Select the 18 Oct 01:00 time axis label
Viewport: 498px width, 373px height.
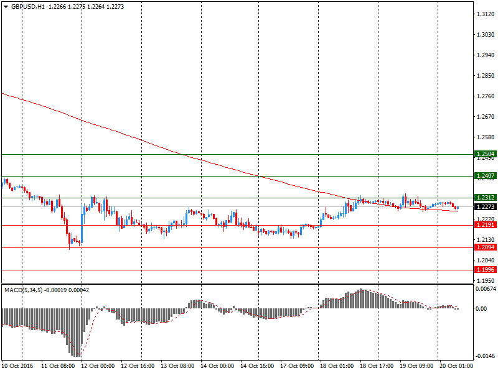pos(337,366)
